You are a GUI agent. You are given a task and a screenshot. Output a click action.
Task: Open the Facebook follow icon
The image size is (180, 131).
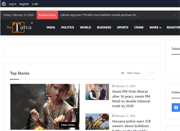tap(176, 107)
